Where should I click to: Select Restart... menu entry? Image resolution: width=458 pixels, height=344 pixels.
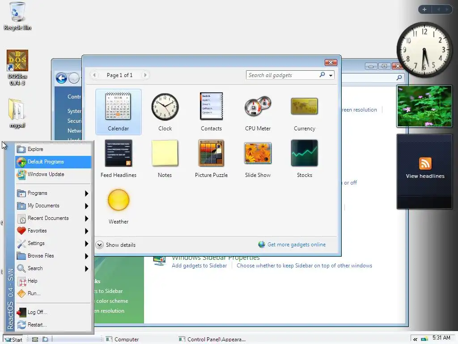pos(53,325)
